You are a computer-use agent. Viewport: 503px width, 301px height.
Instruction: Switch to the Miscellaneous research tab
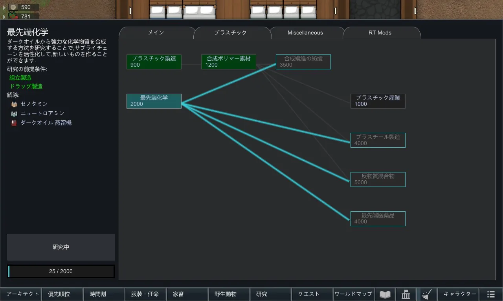tap(305, 33)
